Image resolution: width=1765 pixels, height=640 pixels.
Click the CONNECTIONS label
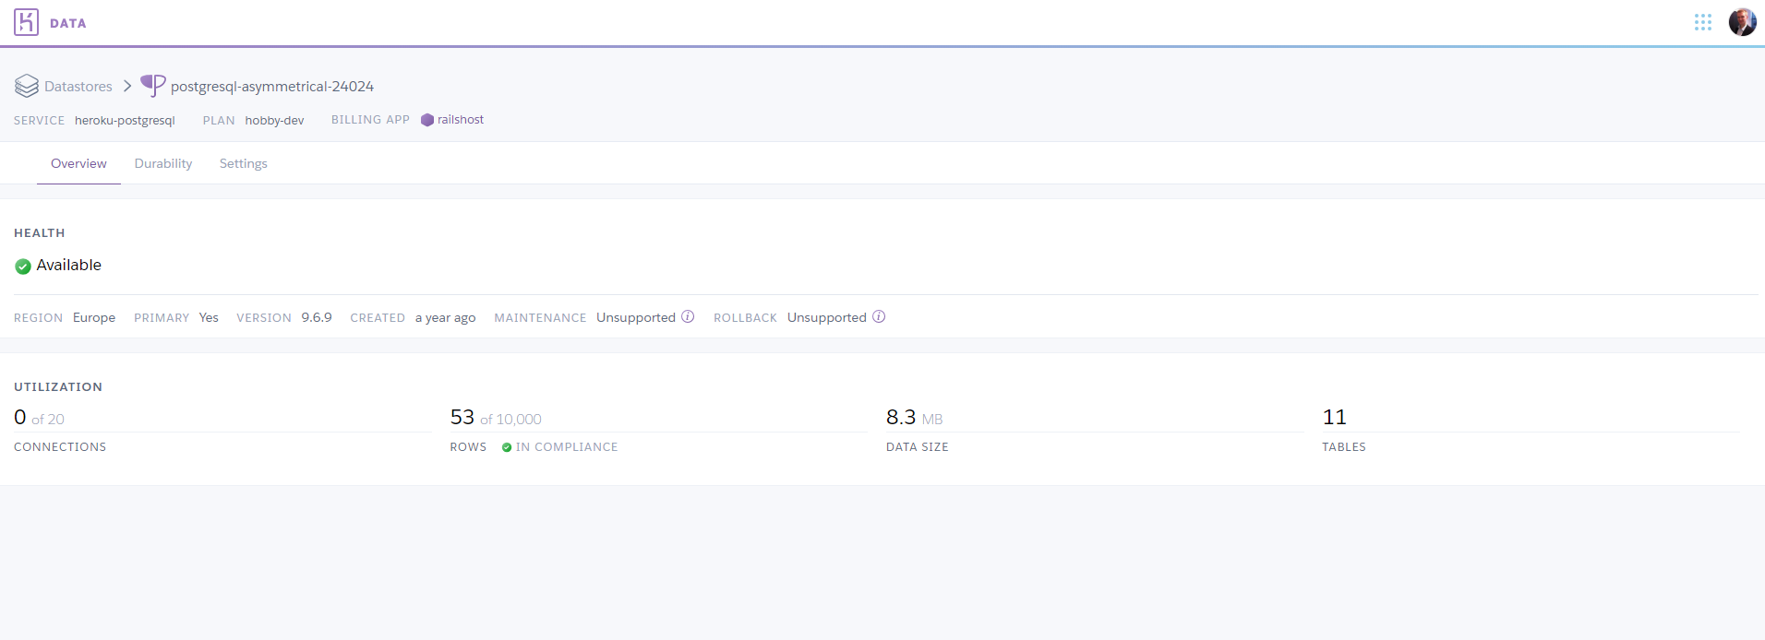(x=60, y=447)
